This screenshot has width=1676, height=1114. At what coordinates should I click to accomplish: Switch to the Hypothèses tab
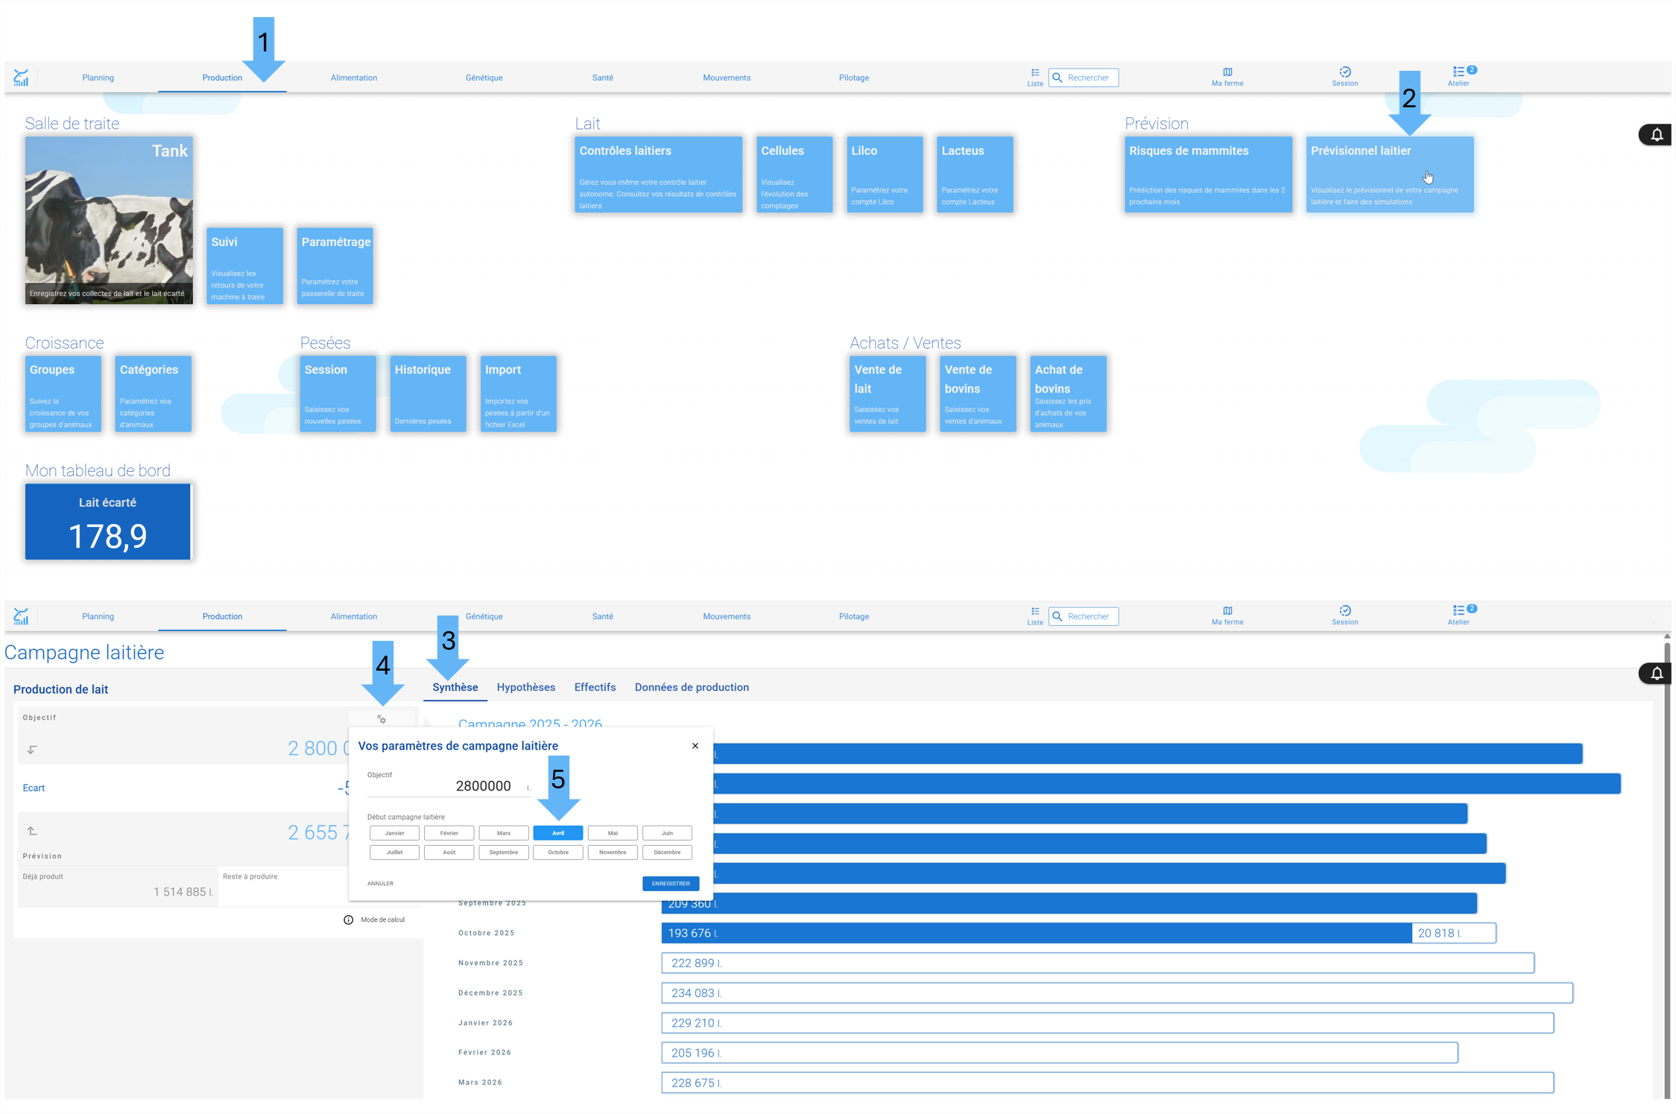pos(526,687)
